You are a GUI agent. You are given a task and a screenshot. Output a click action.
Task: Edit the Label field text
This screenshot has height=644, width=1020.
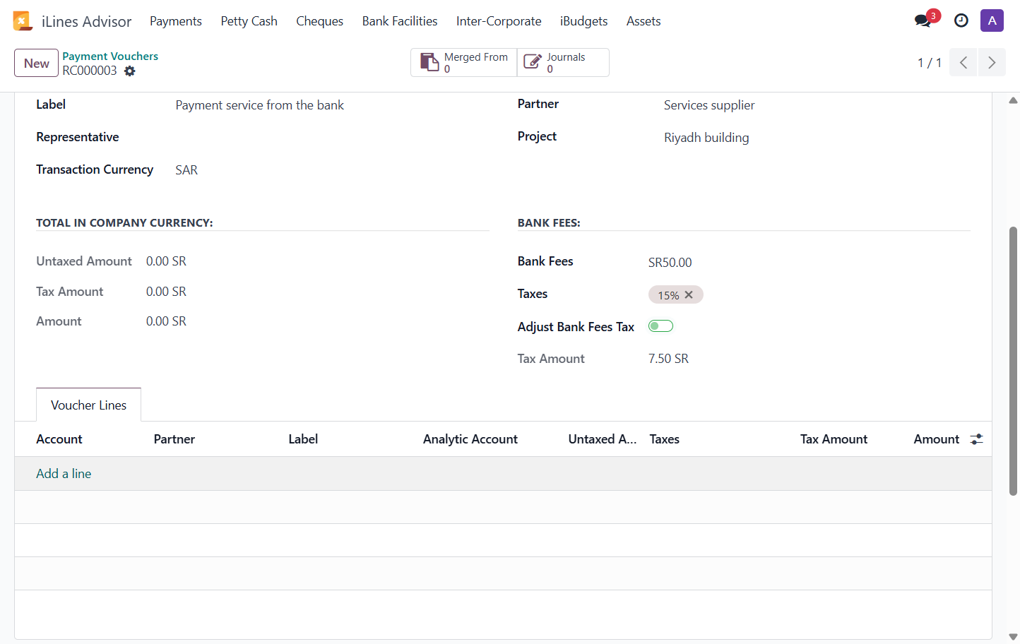[x=259, y=105]
